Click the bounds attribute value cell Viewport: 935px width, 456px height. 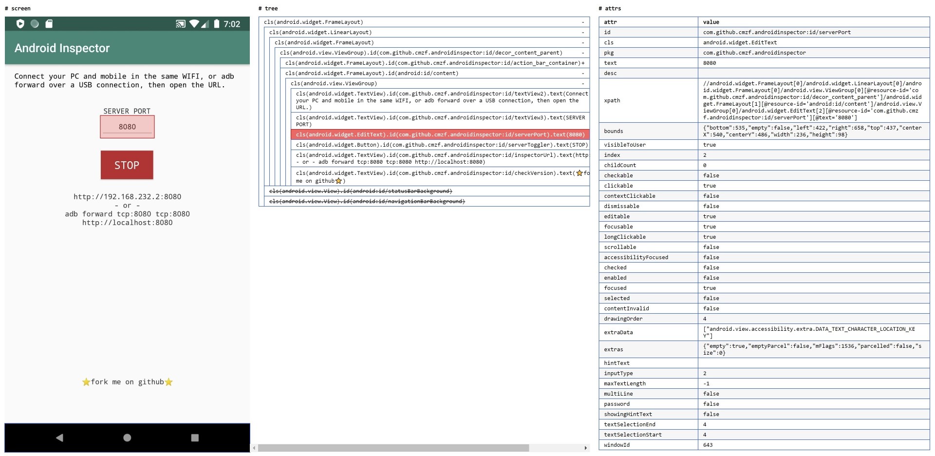point(814,131)
